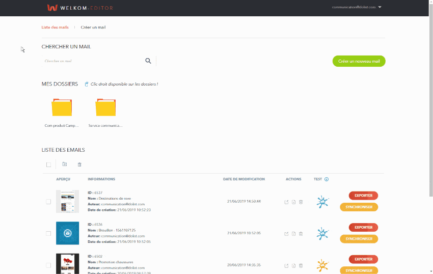Delete email Promotion chaussures trash icon
Viewport: 433px width, 274px height.
[x=301, y=265]
